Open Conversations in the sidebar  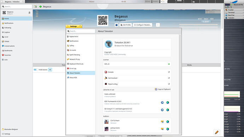(17, 46)
